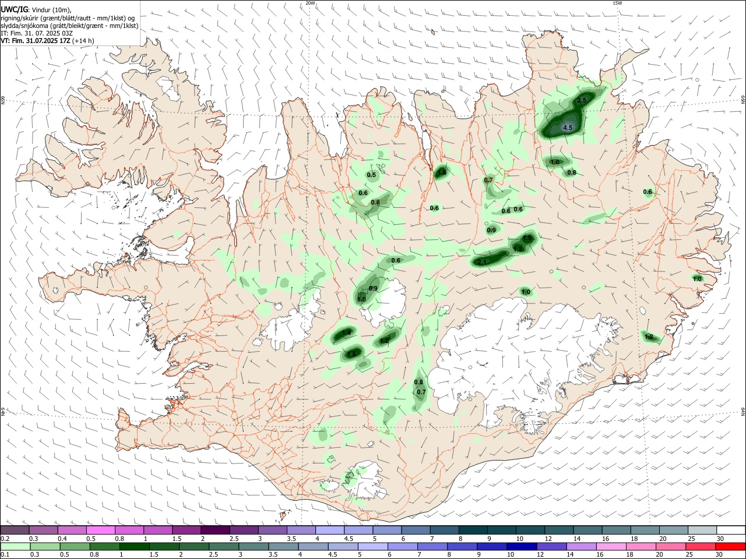Click the 0.2 label on snow scale
The image size is (746, 559).
[5, 539]
